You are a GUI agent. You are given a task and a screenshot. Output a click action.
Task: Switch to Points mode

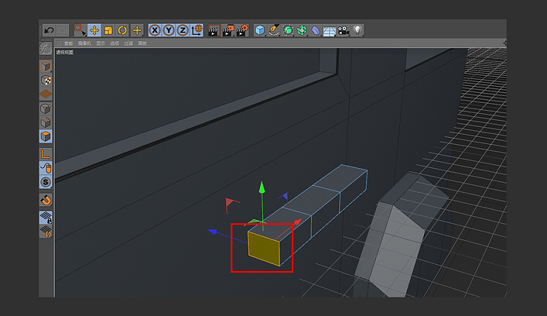click(x=46, y=109)
